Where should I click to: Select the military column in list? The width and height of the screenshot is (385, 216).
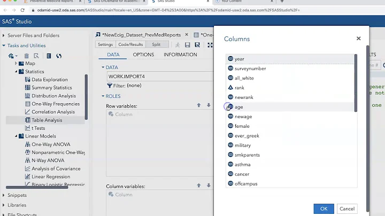tap(290, 145)
